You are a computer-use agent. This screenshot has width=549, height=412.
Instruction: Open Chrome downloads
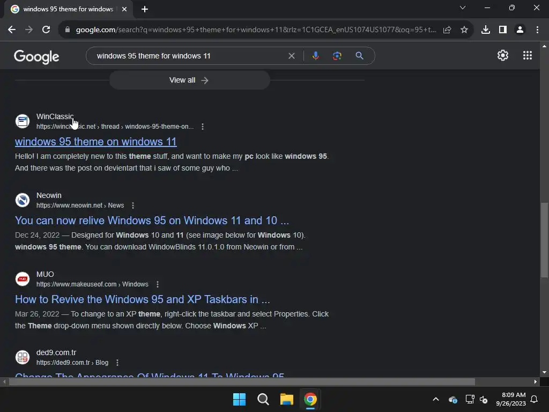coord(486,30)
